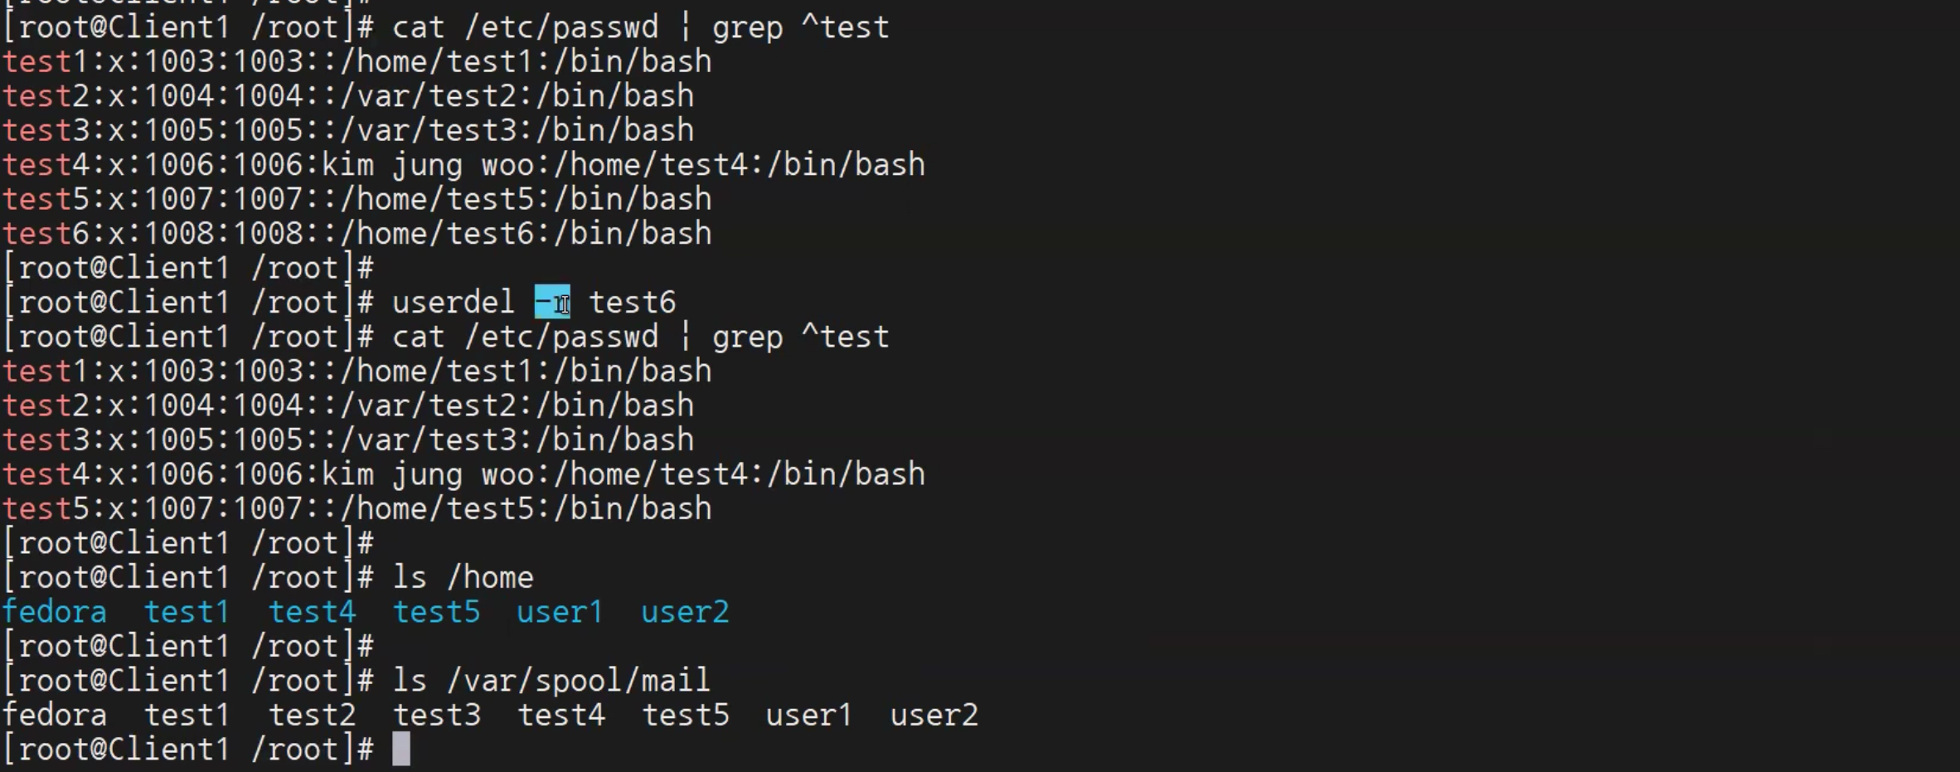
Task: Click test2 file in /var/spool/mail listing
Action: click(x=312, y=715)
